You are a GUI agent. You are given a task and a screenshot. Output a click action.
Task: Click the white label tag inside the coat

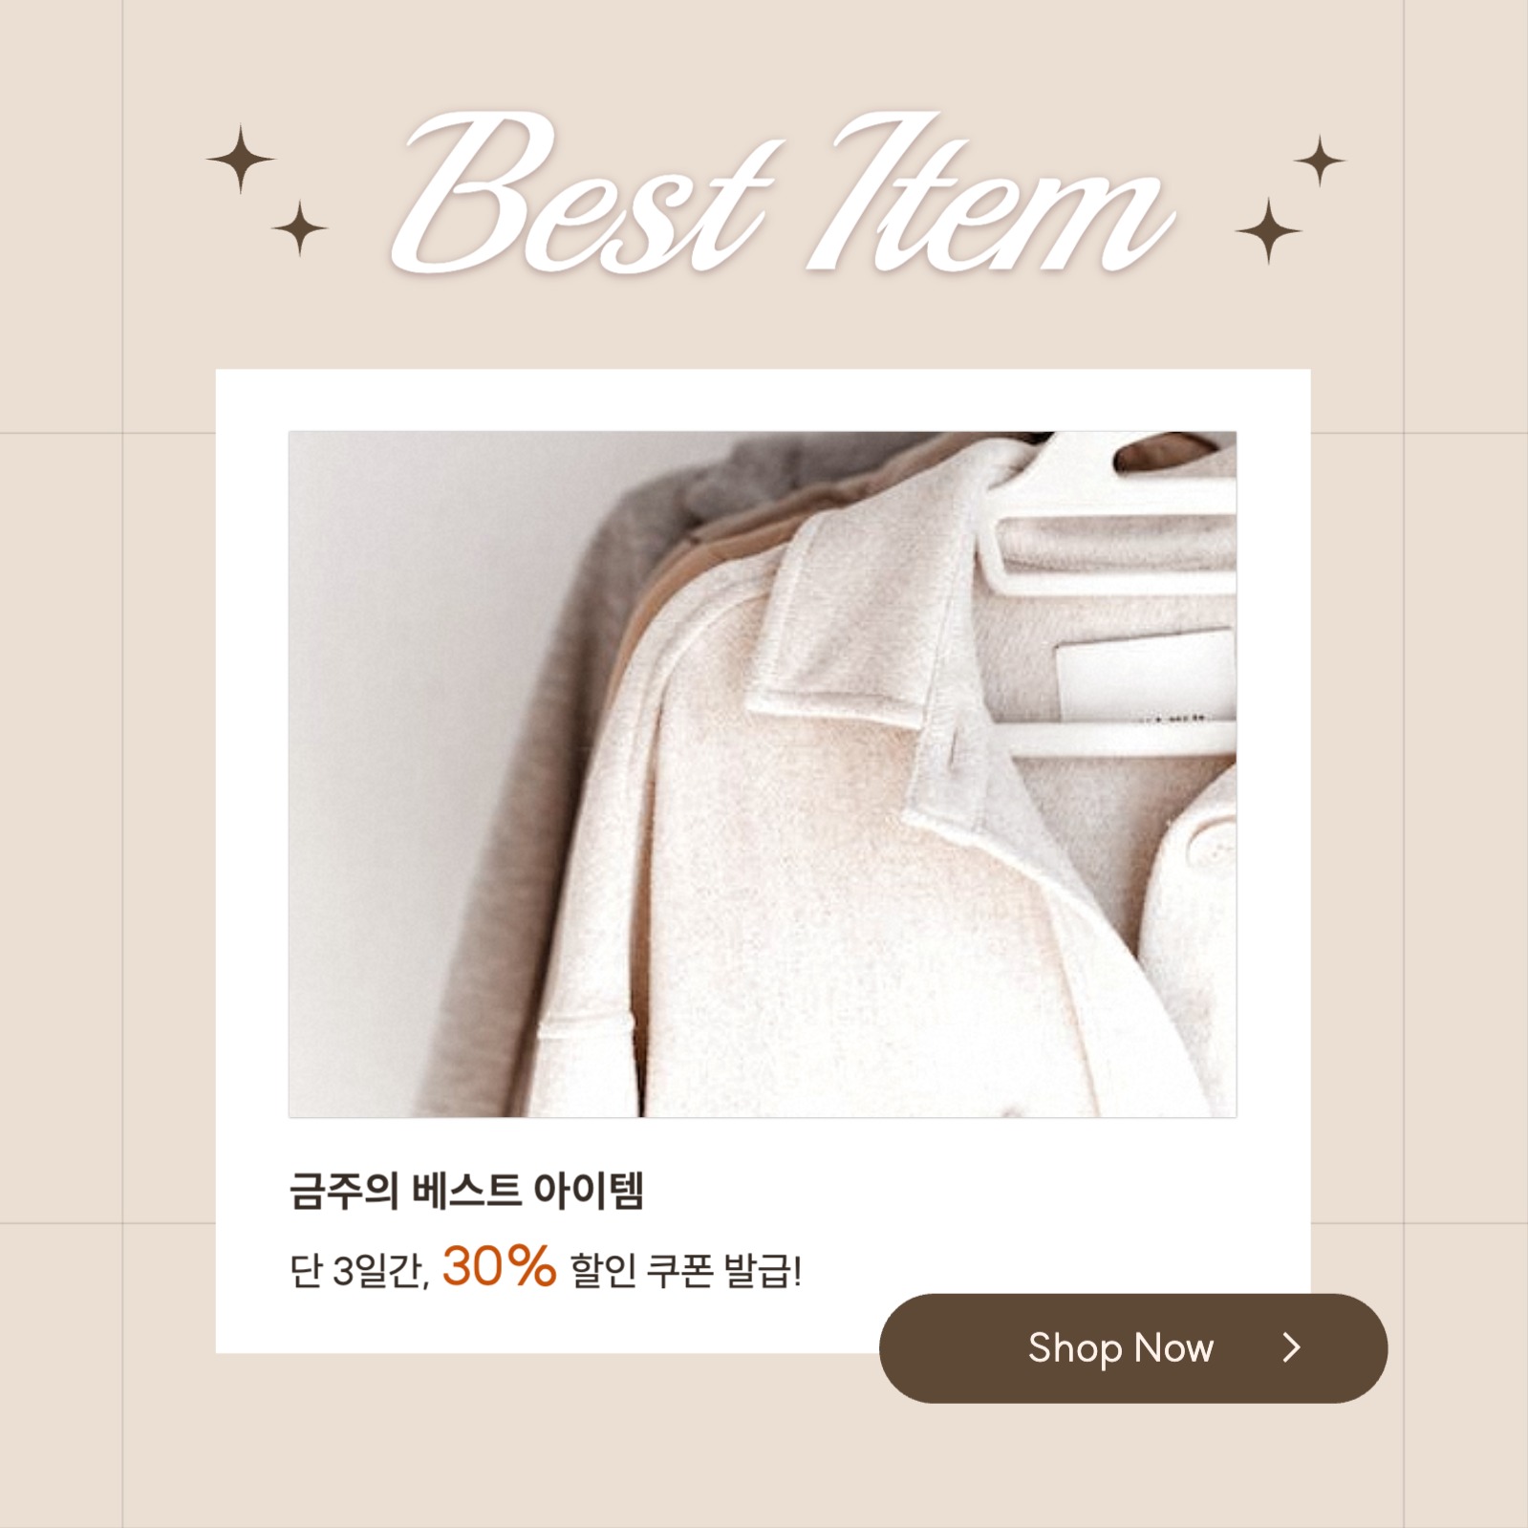(1145, 674)
